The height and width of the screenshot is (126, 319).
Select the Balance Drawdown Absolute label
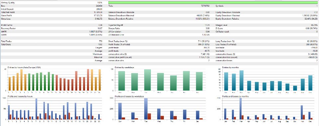click(122, 12)
